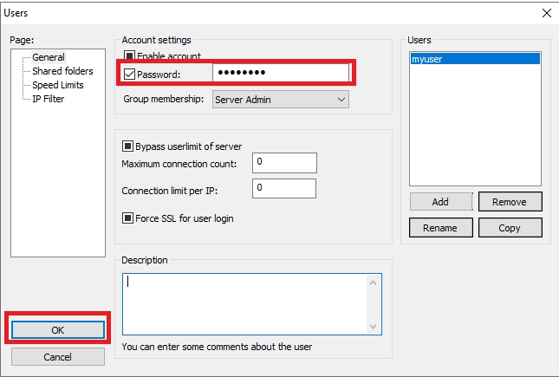Toggle the Enable account checkbox
The height and width of the screenshot is (377, 559).
click(x=130, y=56)
